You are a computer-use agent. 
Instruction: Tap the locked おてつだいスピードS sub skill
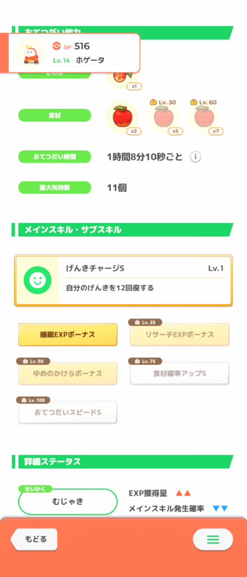[x=68, y=412]
